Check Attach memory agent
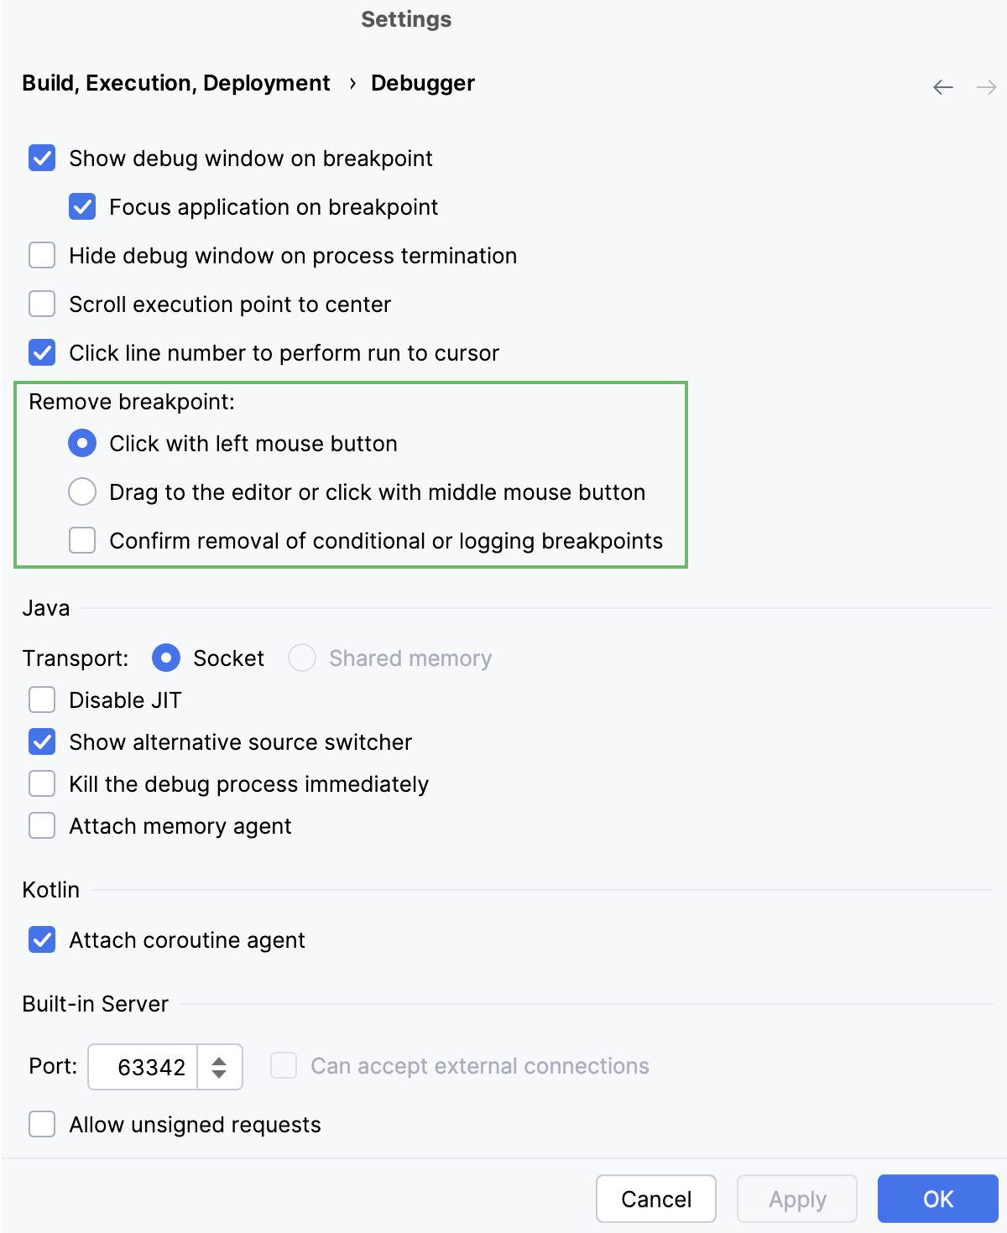This screenshot has width=1007, height=1233. (x=41, y=825)
